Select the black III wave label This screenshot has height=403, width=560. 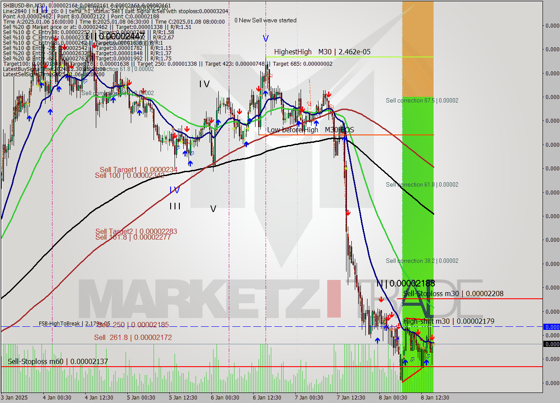coord(175,206)
